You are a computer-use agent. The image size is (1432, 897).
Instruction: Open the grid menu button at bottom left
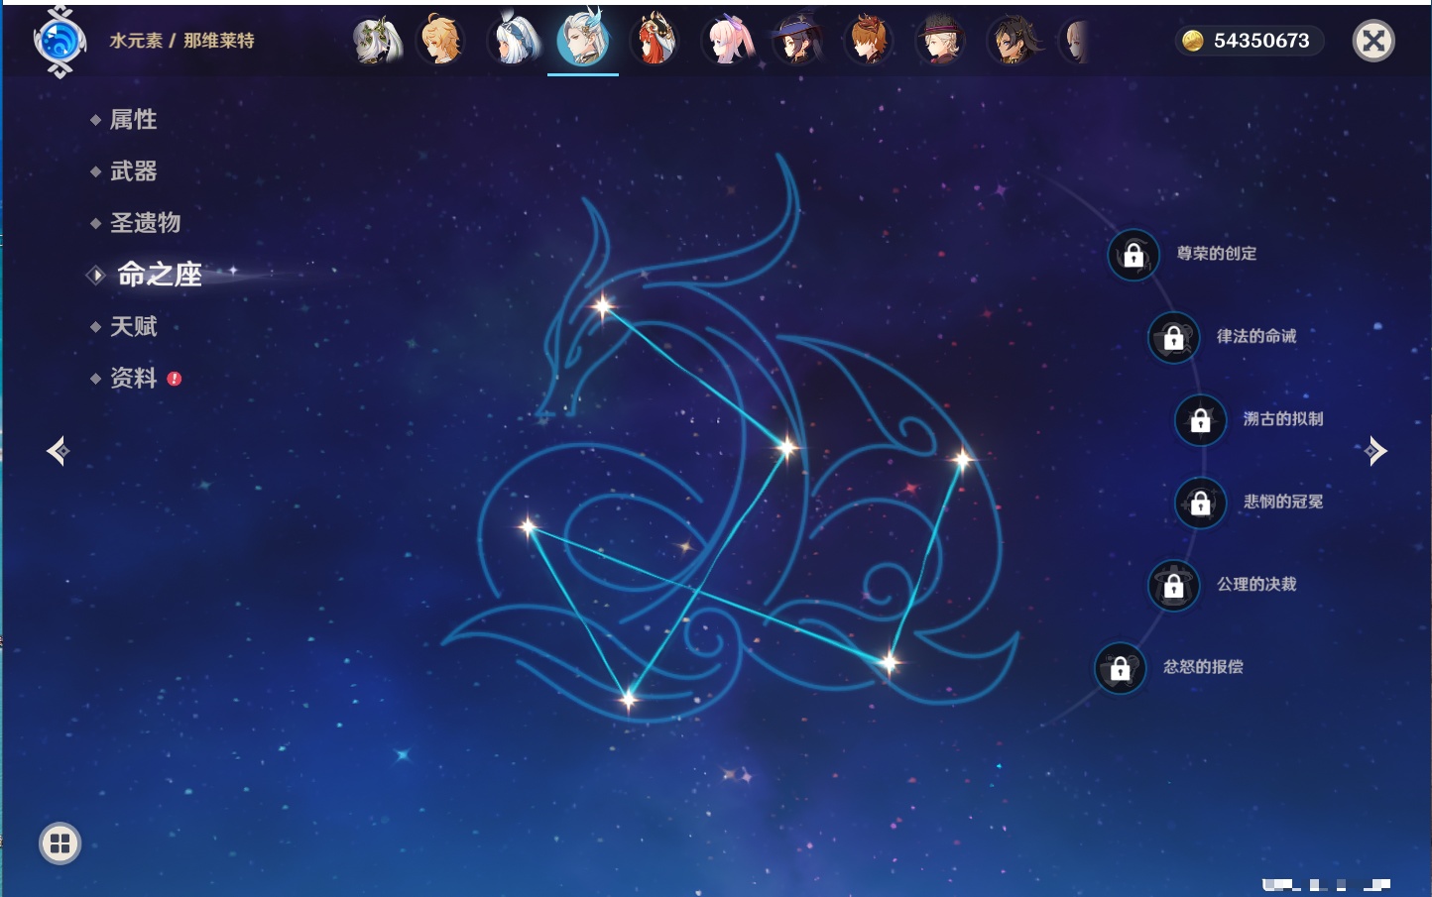click(60, 843)
